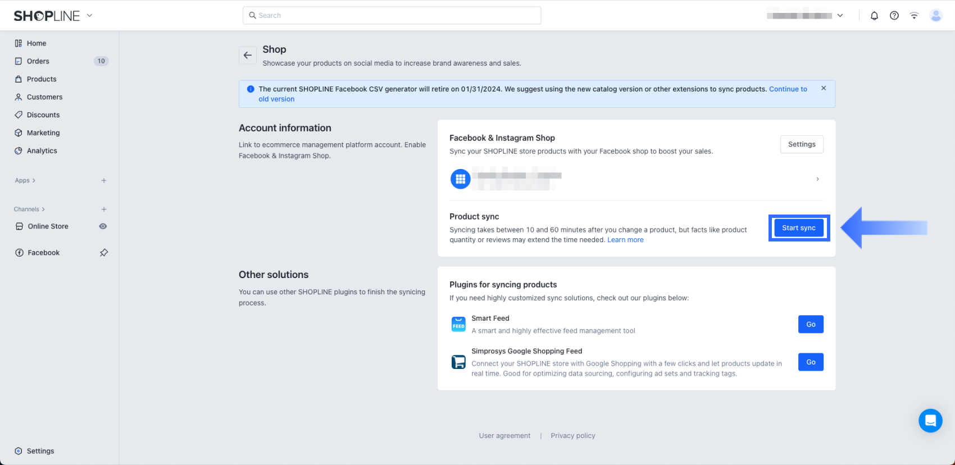The image size is (955, 465).
Task: Select the 'Other solutions' heading
Action: pos(274,275)
